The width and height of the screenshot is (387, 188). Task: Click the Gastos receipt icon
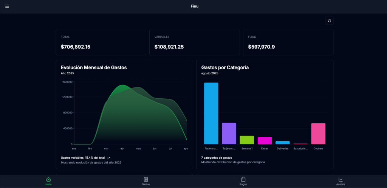(x=146, y=179)
